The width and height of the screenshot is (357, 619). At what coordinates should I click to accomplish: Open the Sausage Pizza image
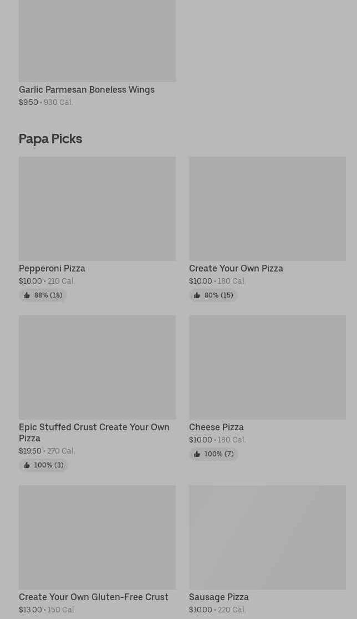tap(267, 537)
